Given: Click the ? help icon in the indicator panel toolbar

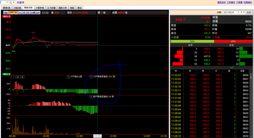Looking at the screenshot, I should coord(13,77).
